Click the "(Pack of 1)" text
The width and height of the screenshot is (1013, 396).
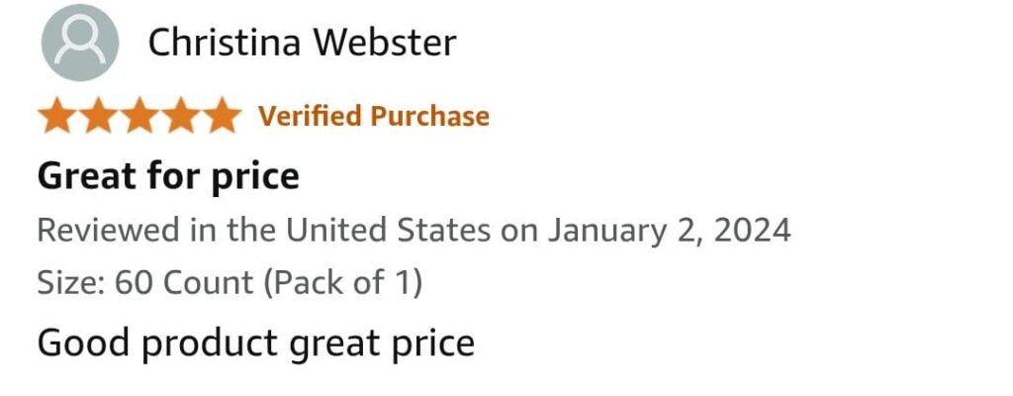tap(342, 283)
